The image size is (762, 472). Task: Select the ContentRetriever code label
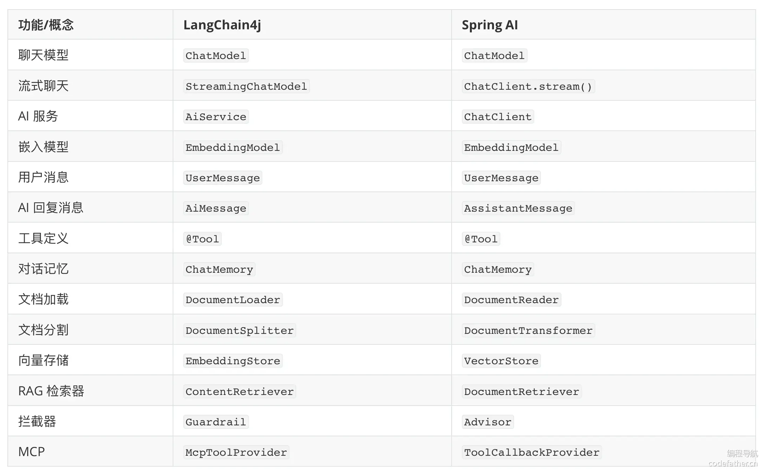240,391
